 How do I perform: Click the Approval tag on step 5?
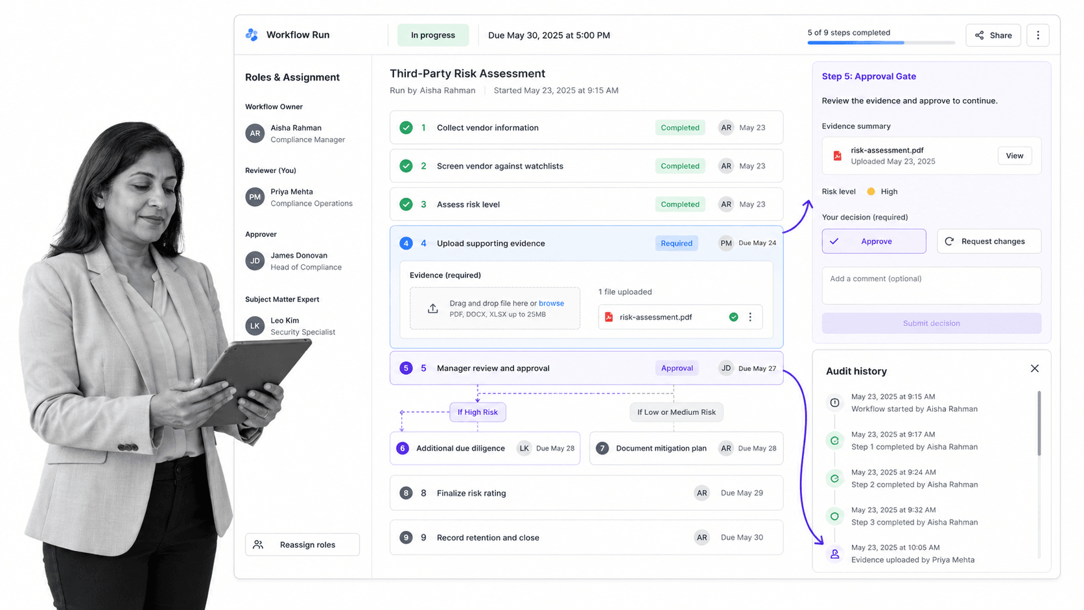677,368
